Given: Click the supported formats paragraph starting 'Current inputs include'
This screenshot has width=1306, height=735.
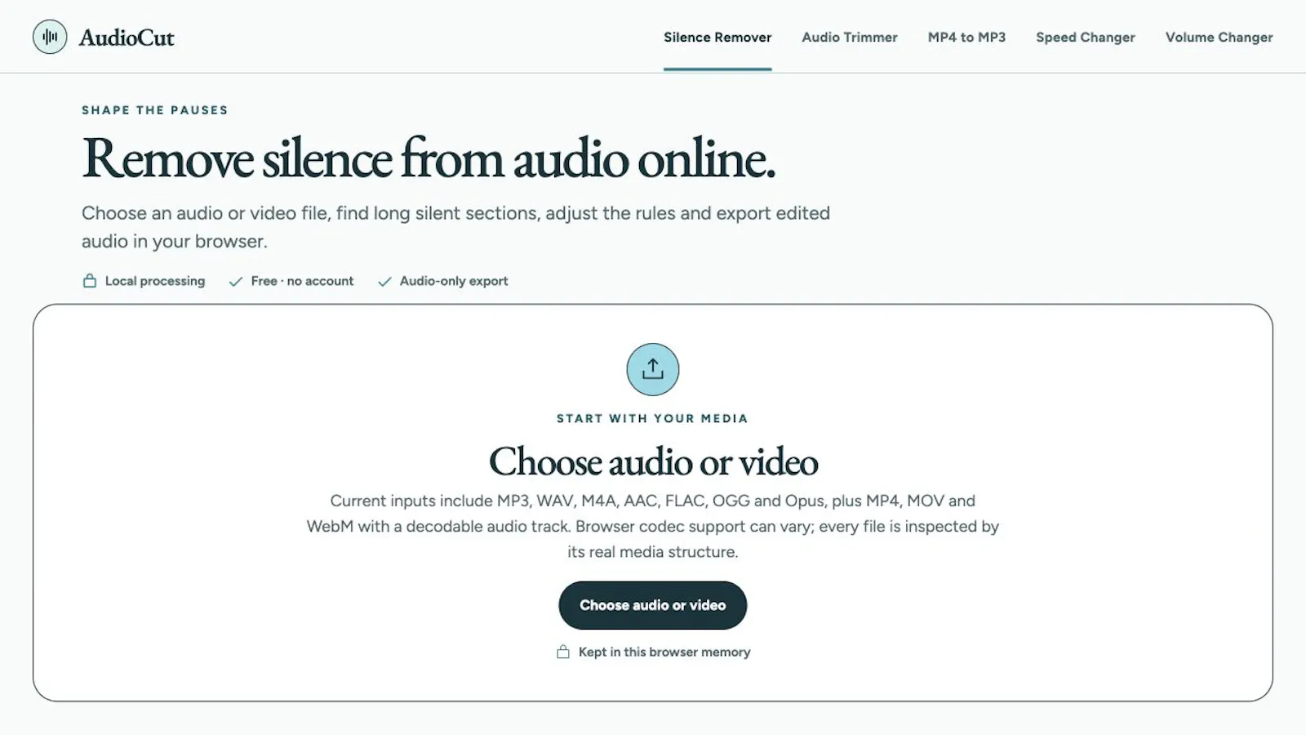Looking at the screenshot, I should [653, 526].
